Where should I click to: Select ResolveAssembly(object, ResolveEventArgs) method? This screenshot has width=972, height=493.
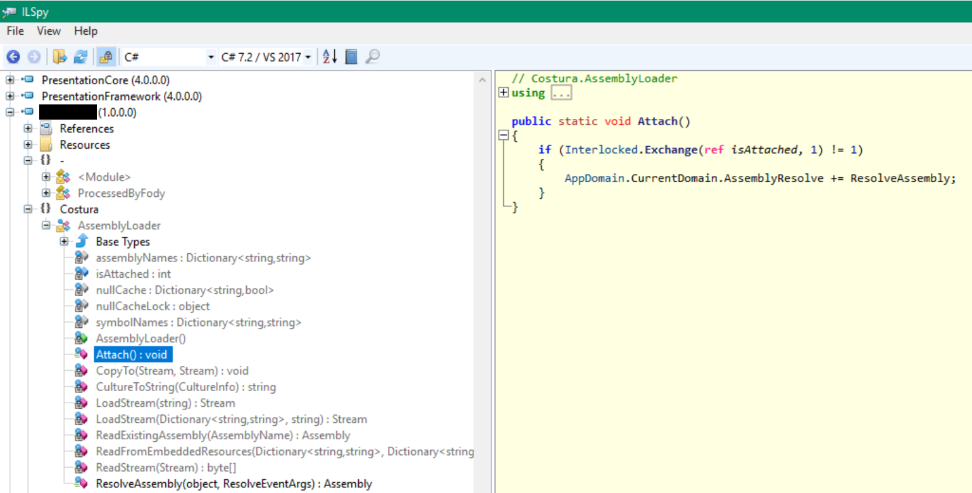(234, 484)
